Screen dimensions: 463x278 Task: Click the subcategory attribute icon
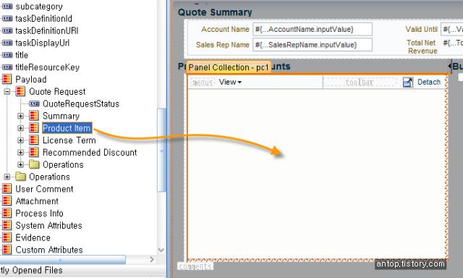coord(7,7)
